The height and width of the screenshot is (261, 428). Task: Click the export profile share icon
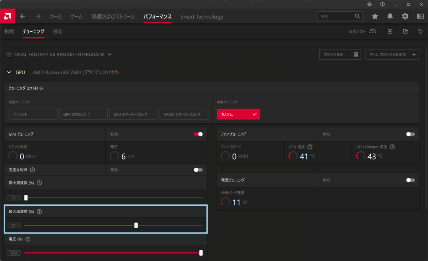pyautogui.click(x=405, y=31)
